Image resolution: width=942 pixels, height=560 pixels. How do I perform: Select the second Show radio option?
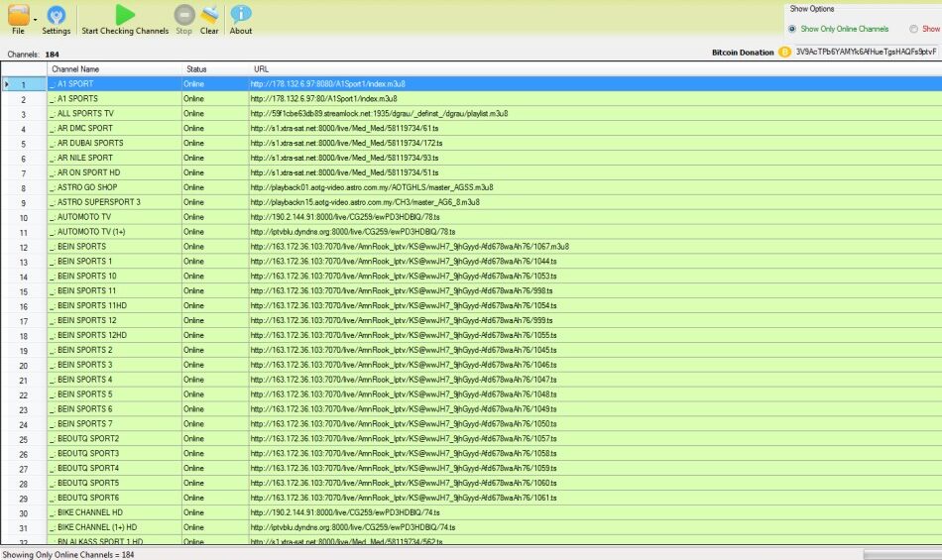(913, 29)
